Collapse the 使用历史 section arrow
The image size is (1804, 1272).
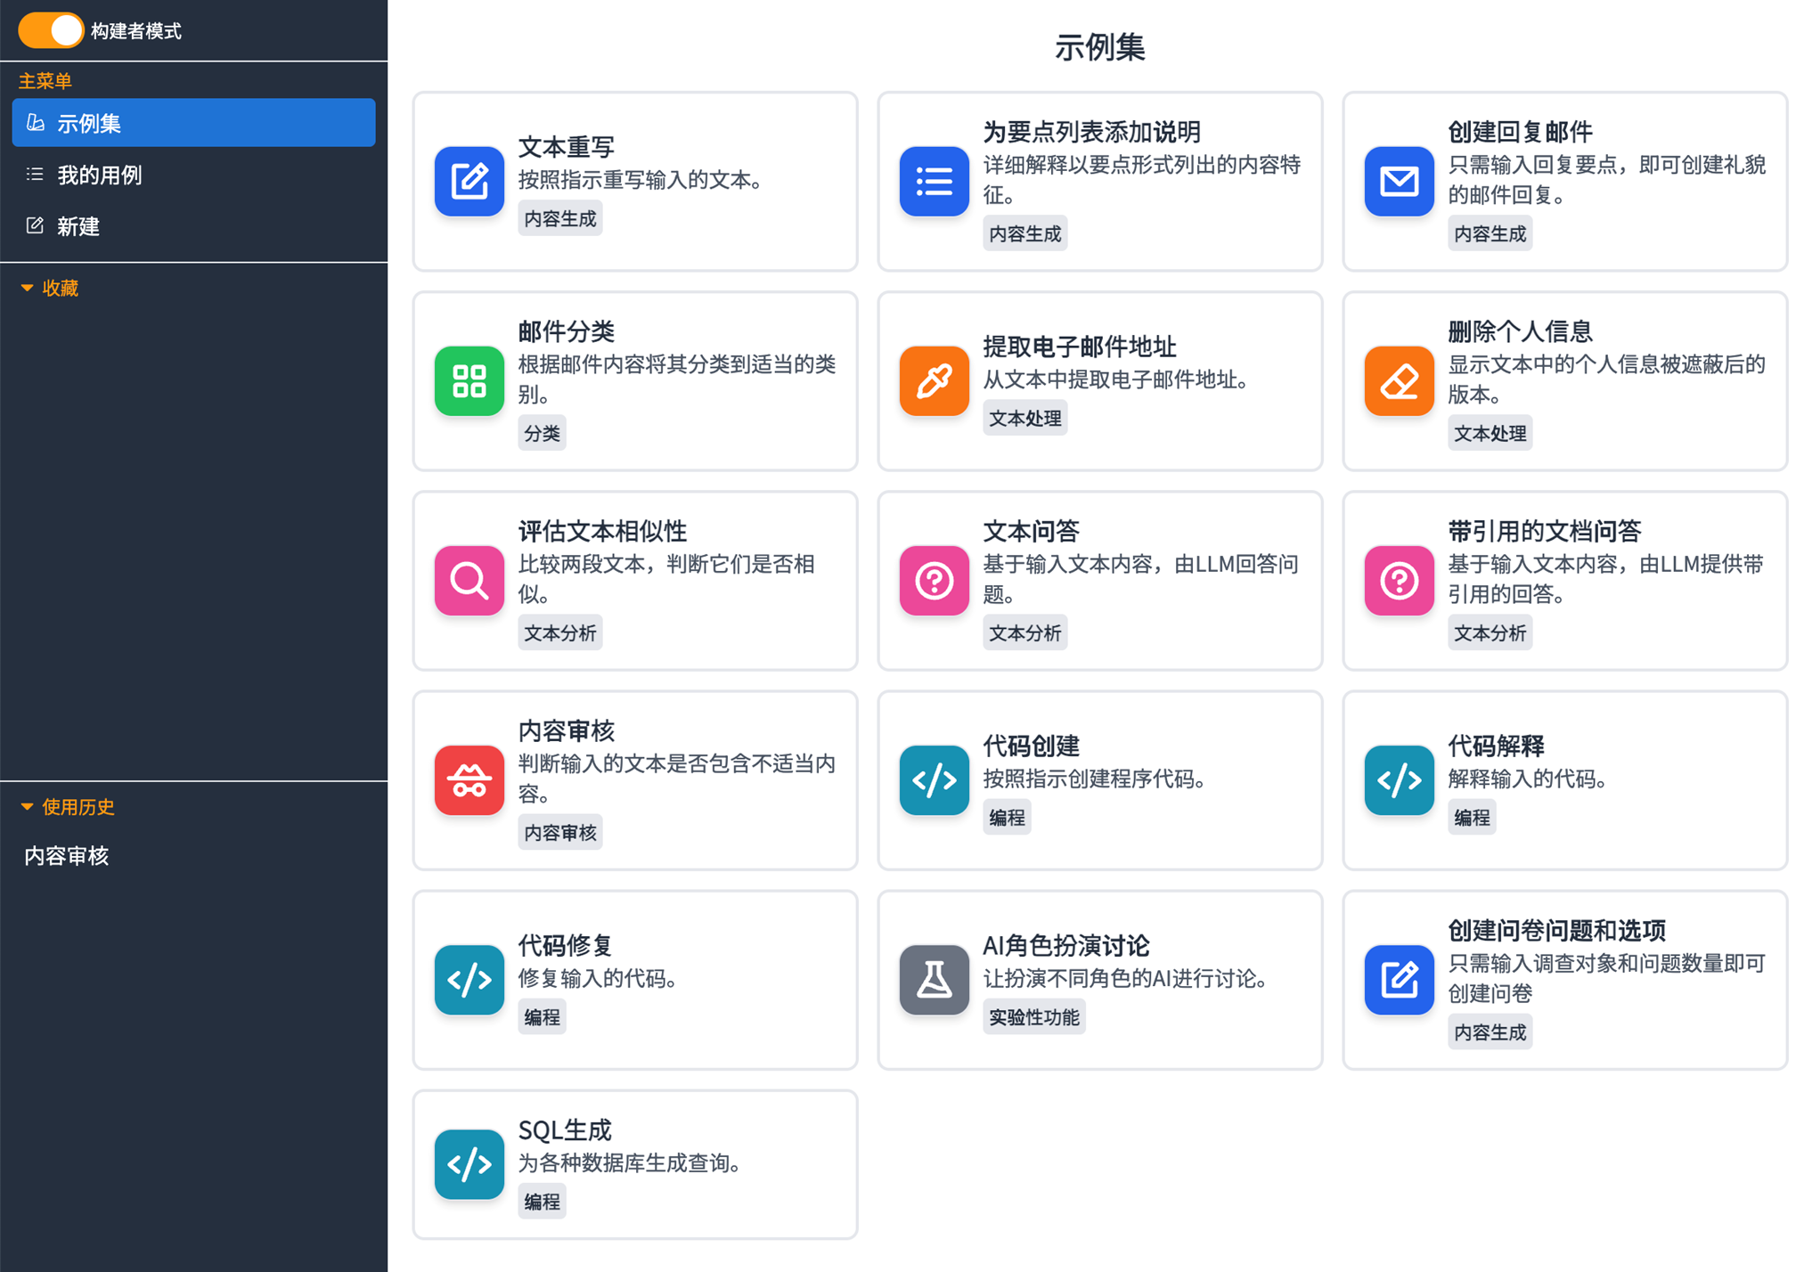pos(27,807)
